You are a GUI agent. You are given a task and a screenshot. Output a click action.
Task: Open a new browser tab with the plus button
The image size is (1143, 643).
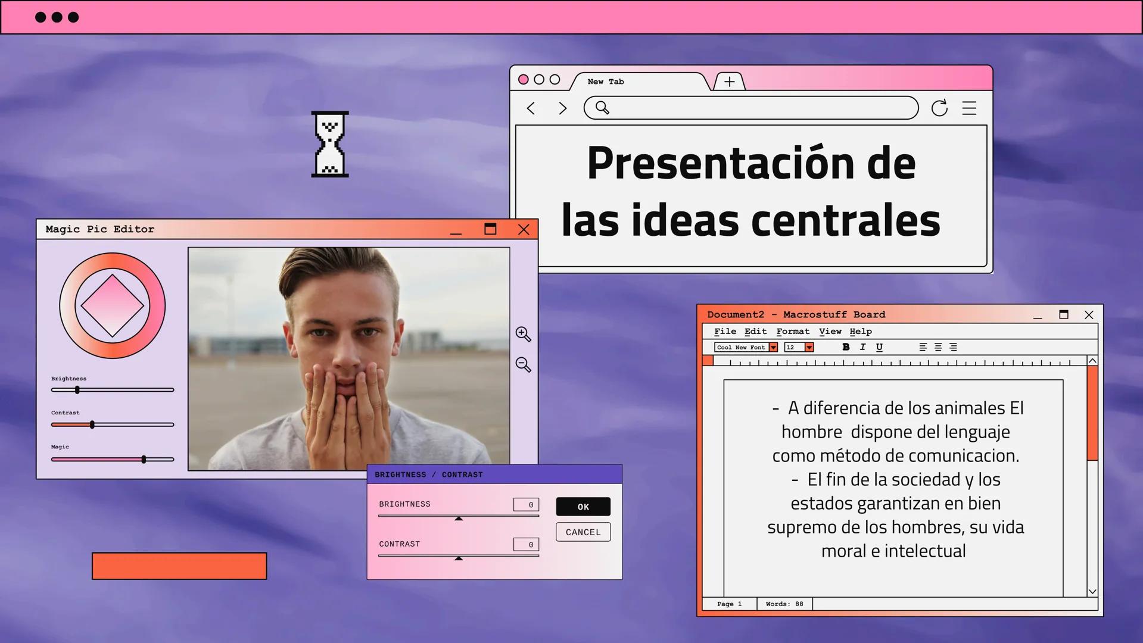click(729, 82)
